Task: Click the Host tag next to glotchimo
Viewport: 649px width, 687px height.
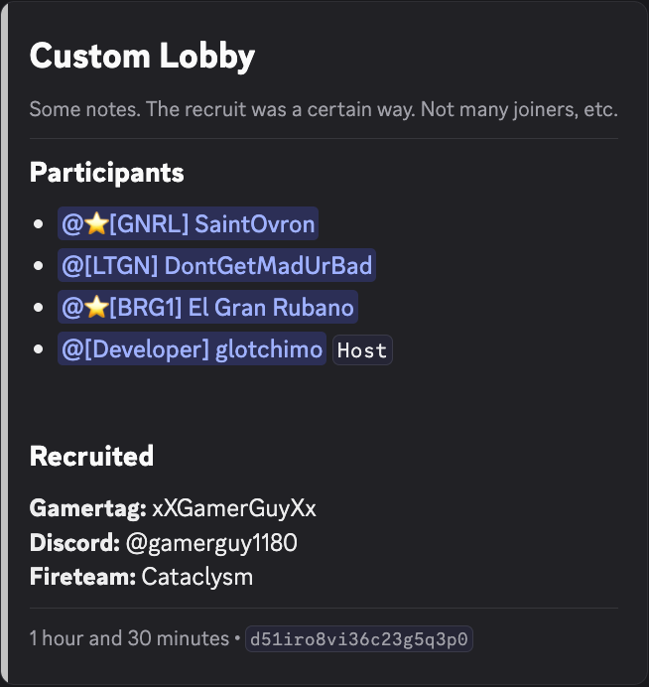Action: point(362,349)
